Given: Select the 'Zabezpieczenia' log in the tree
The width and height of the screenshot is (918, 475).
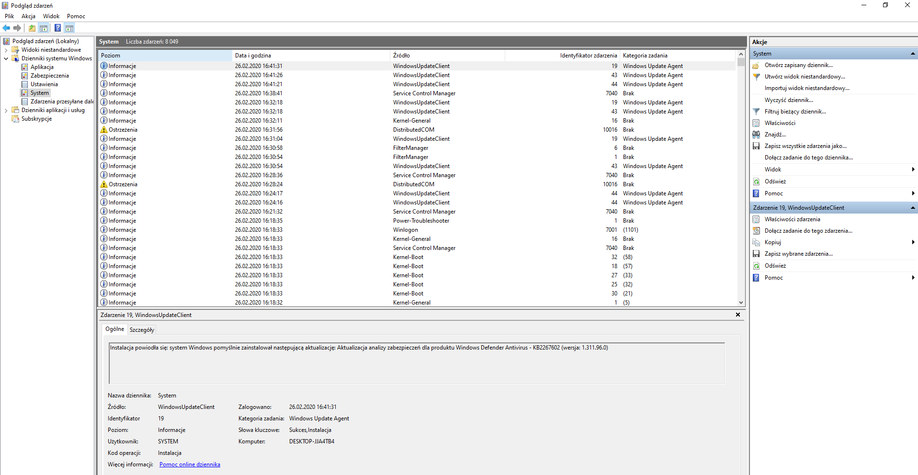Looking at the screenshot, I should point(50,76).
